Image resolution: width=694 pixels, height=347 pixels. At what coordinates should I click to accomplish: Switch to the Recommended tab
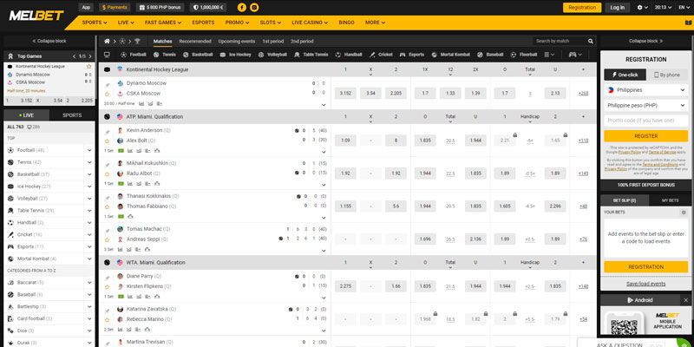195,41
